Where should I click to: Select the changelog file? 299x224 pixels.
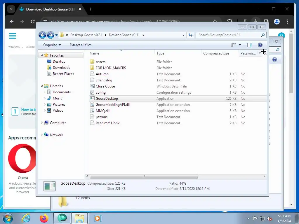pos(104,80)
